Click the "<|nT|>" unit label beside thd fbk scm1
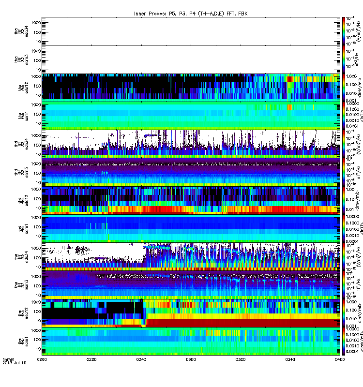Screen dimensions: 363x387 click(x=361, y=228)
